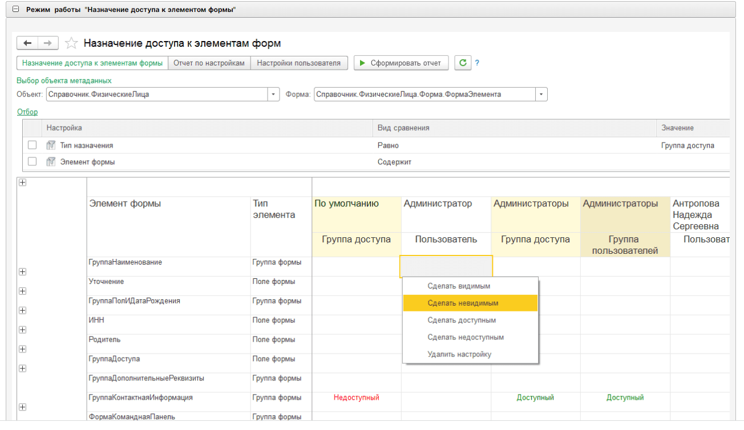Open the Отбор link

coord(27,112)
